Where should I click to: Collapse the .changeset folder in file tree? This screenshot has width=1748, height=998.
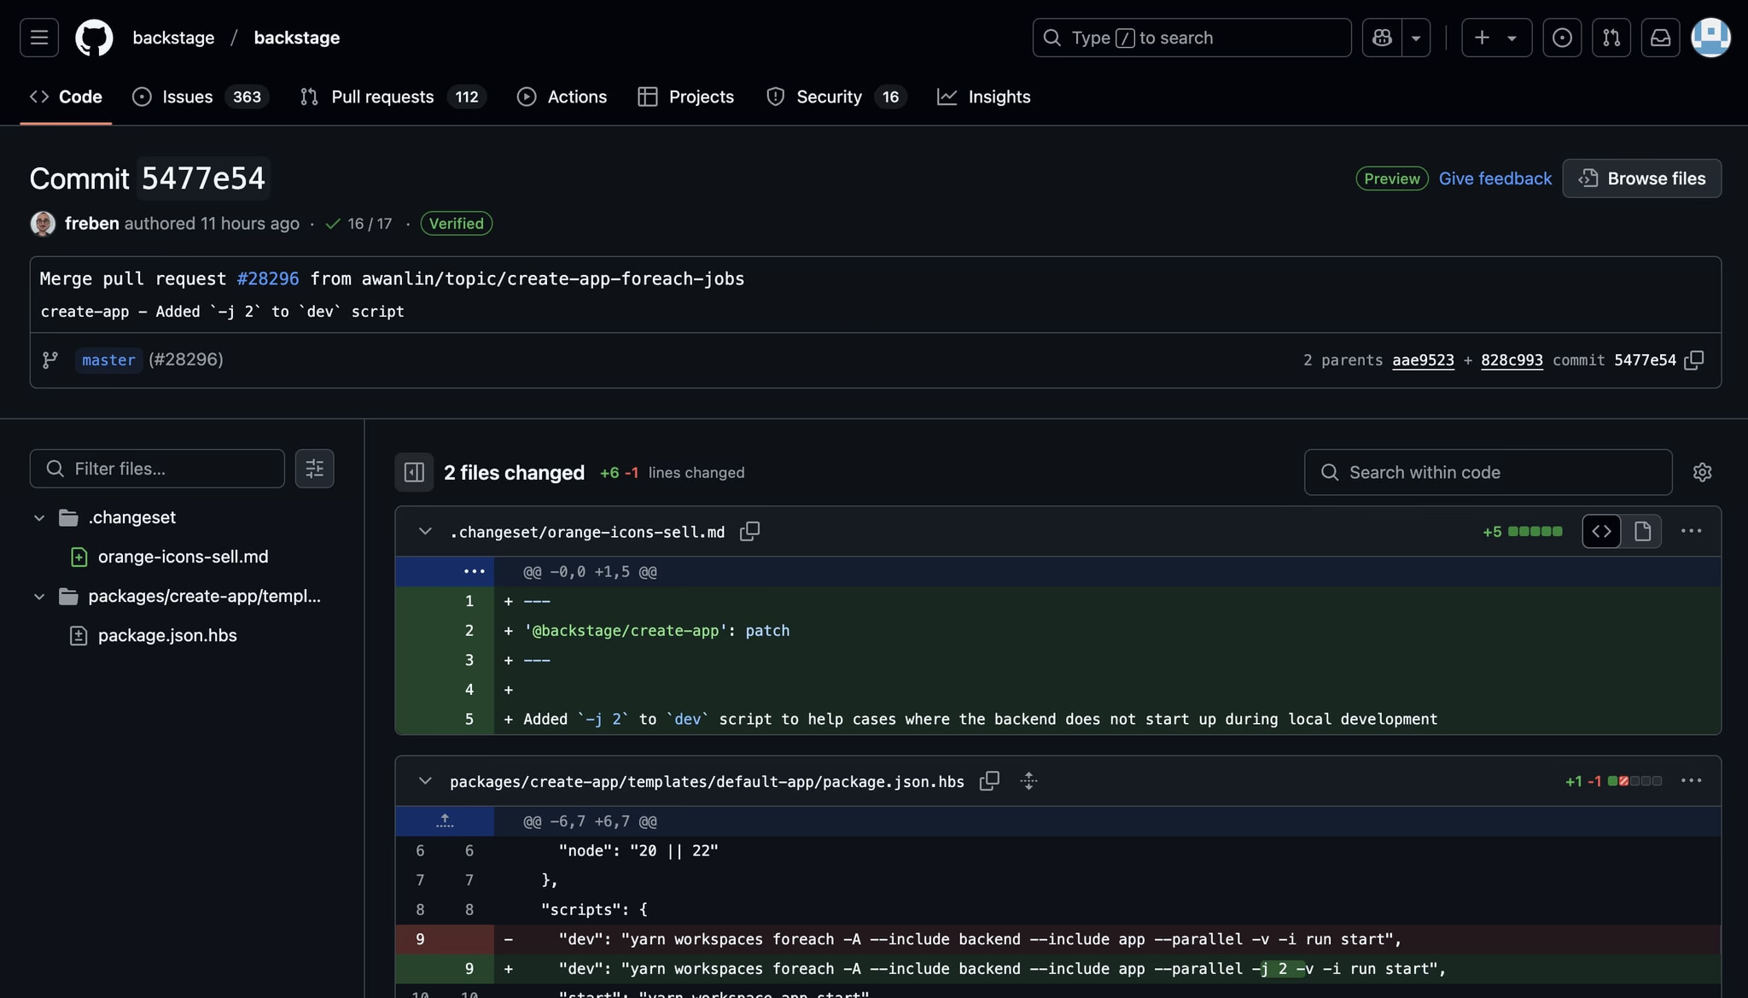[39, 517]
